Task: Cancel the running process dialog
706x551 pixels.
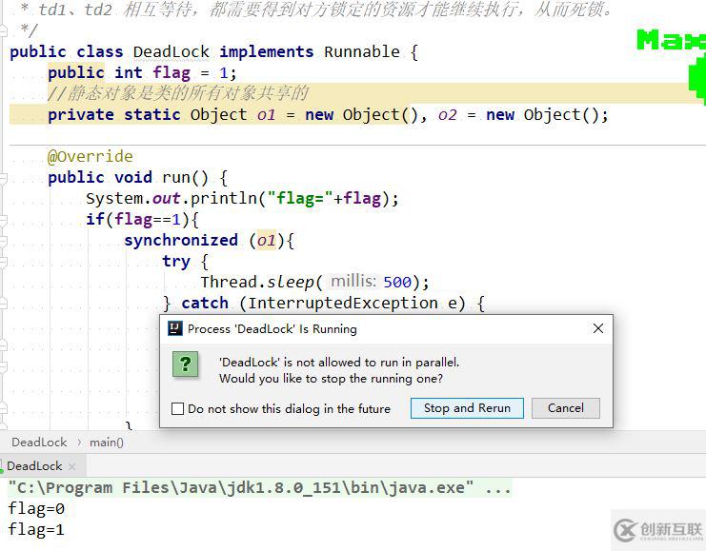Action: [x=566, y=408]
